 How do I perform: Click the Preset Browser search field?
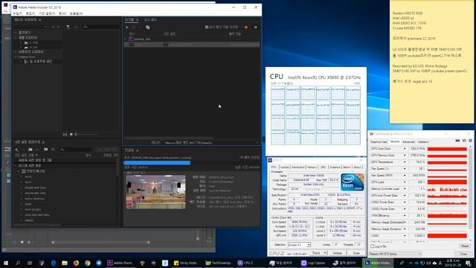(x=76, y=150)
